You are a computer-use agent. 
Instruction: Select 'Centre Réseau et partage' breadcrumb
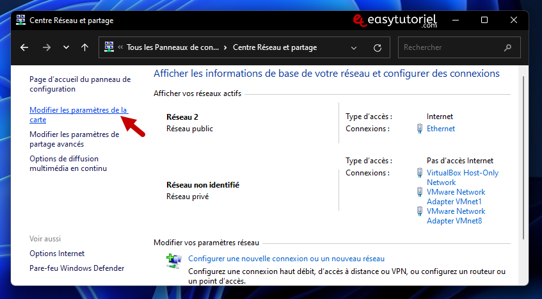point(275,47)
